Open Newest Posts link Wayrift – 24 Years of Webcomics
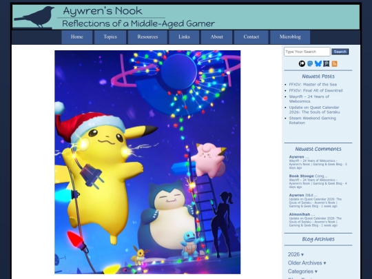This screenshot has width=372, height=279. click(309, 99)
